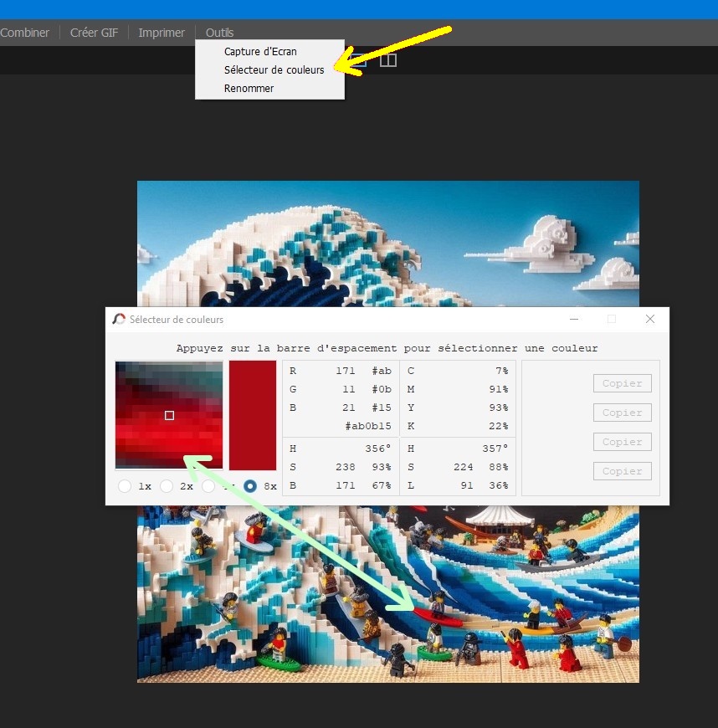
Task: Click the brightness percentage 67%
Action: 382,485
